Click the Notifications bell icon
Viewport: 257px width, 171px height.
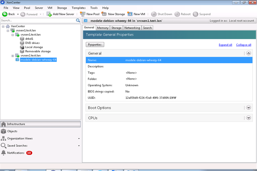[x=4, y=153]
